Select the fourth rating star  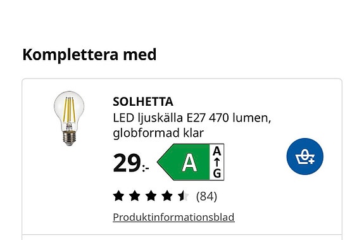click(x=167, y=196)
